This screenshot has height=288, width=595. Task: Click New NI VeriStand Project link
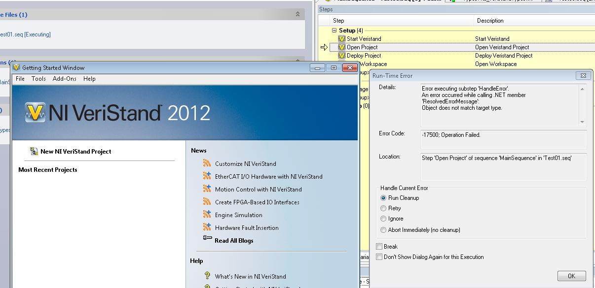[x=76, y=152]
